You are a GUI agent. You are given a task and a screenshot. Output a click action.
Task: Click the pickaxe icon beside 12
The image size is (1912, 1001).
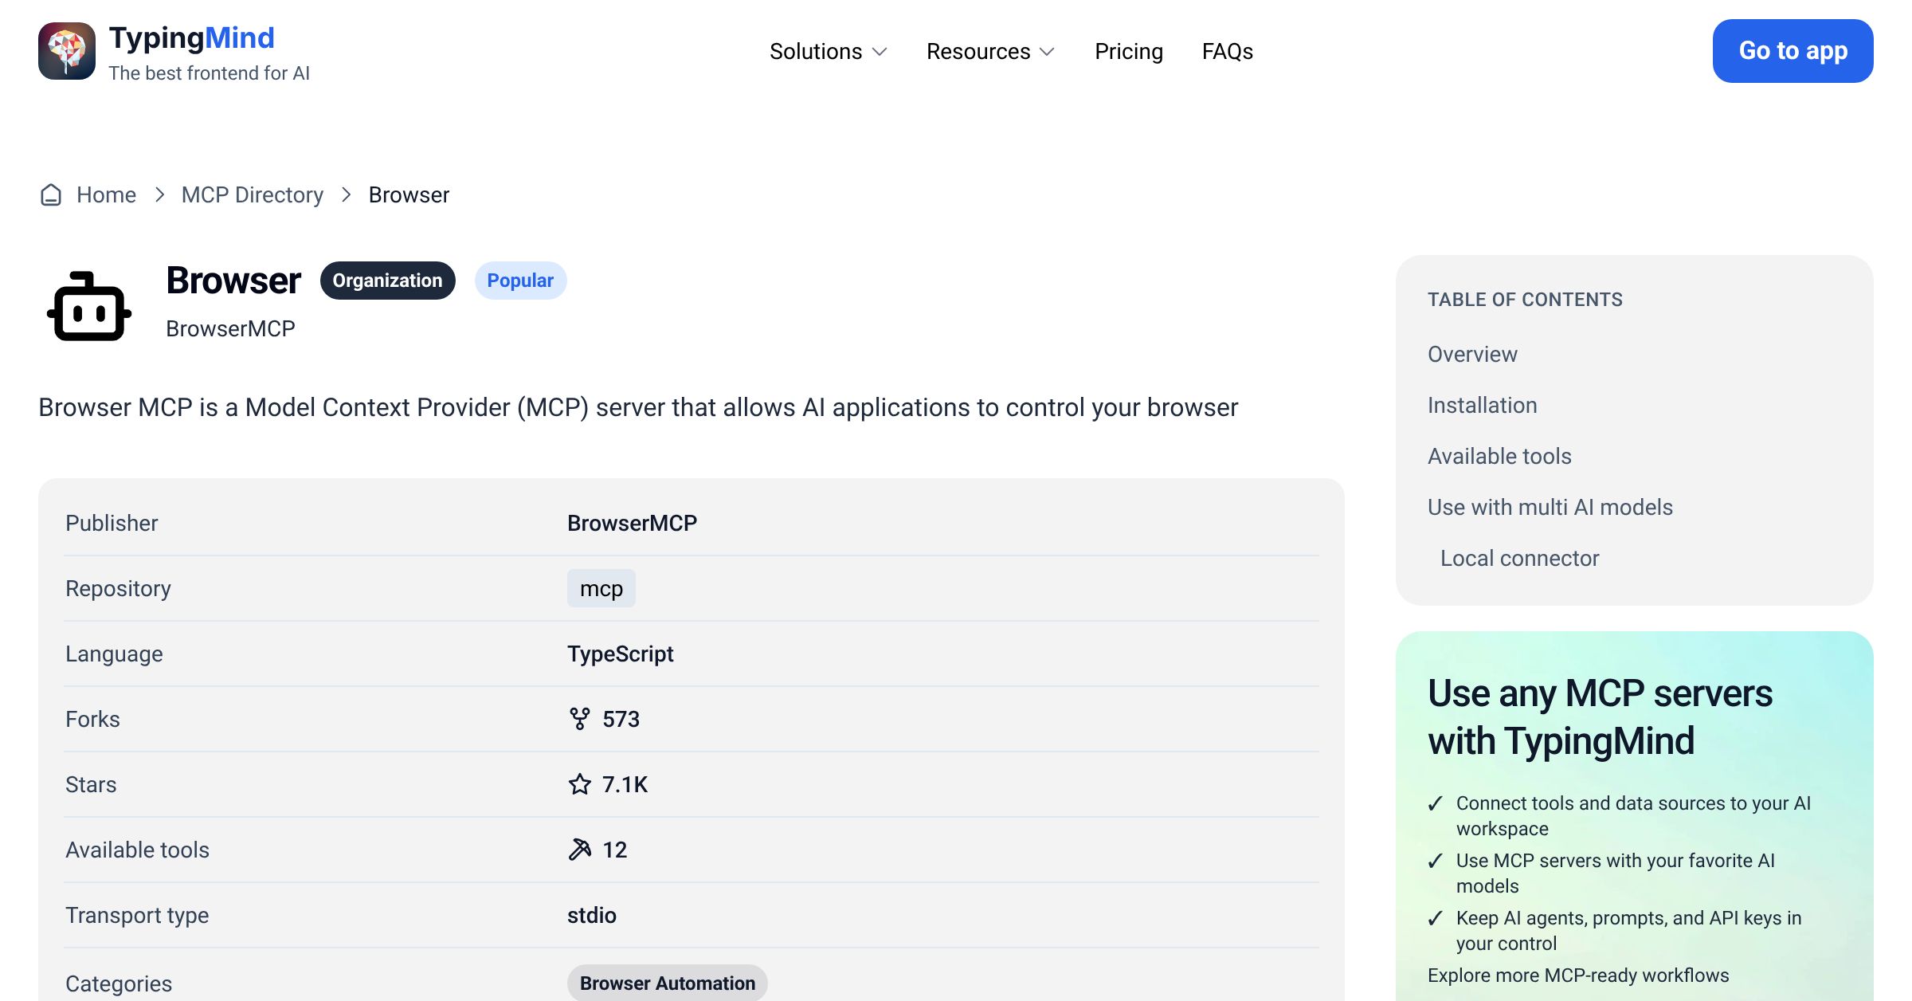click(580, 850)
